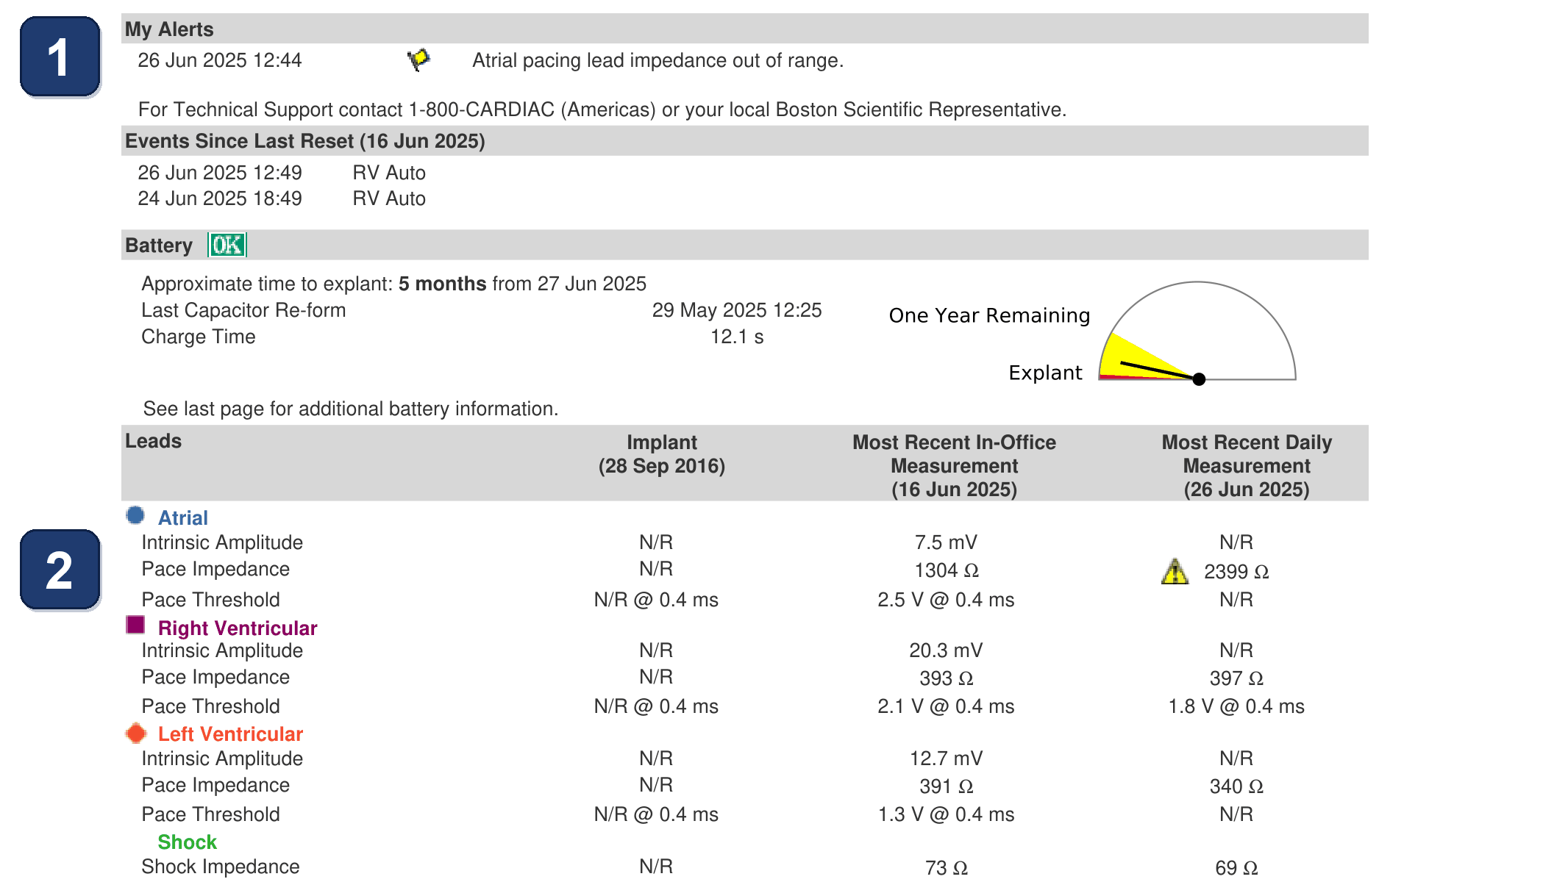The width and height of the screenshot is (1568, 882).
Task: Select the 24 Jun 2025 18:49 event
Action: tap(282, 198)
